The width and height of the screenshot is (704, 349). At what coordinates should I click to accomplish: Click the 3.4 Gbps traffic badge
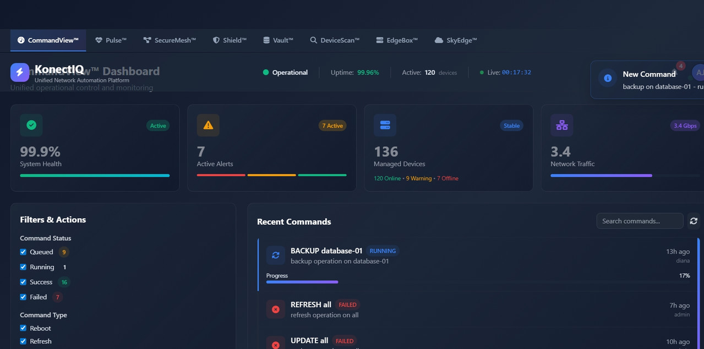(685, 126)
